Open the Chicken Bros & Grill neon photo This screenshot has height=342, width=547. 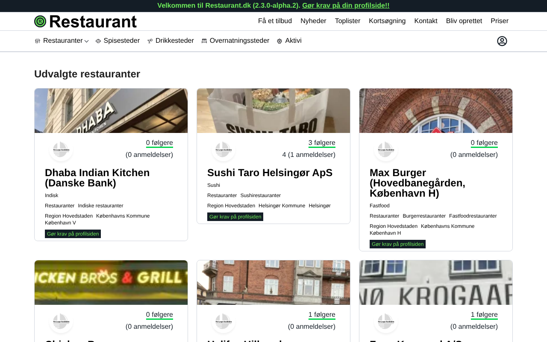click(x=111, y=283)
